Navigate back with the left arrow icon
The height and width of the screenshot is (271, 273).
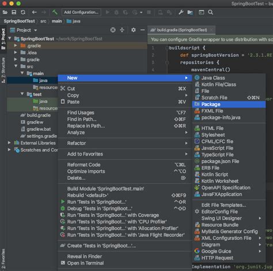pos(35,12)
